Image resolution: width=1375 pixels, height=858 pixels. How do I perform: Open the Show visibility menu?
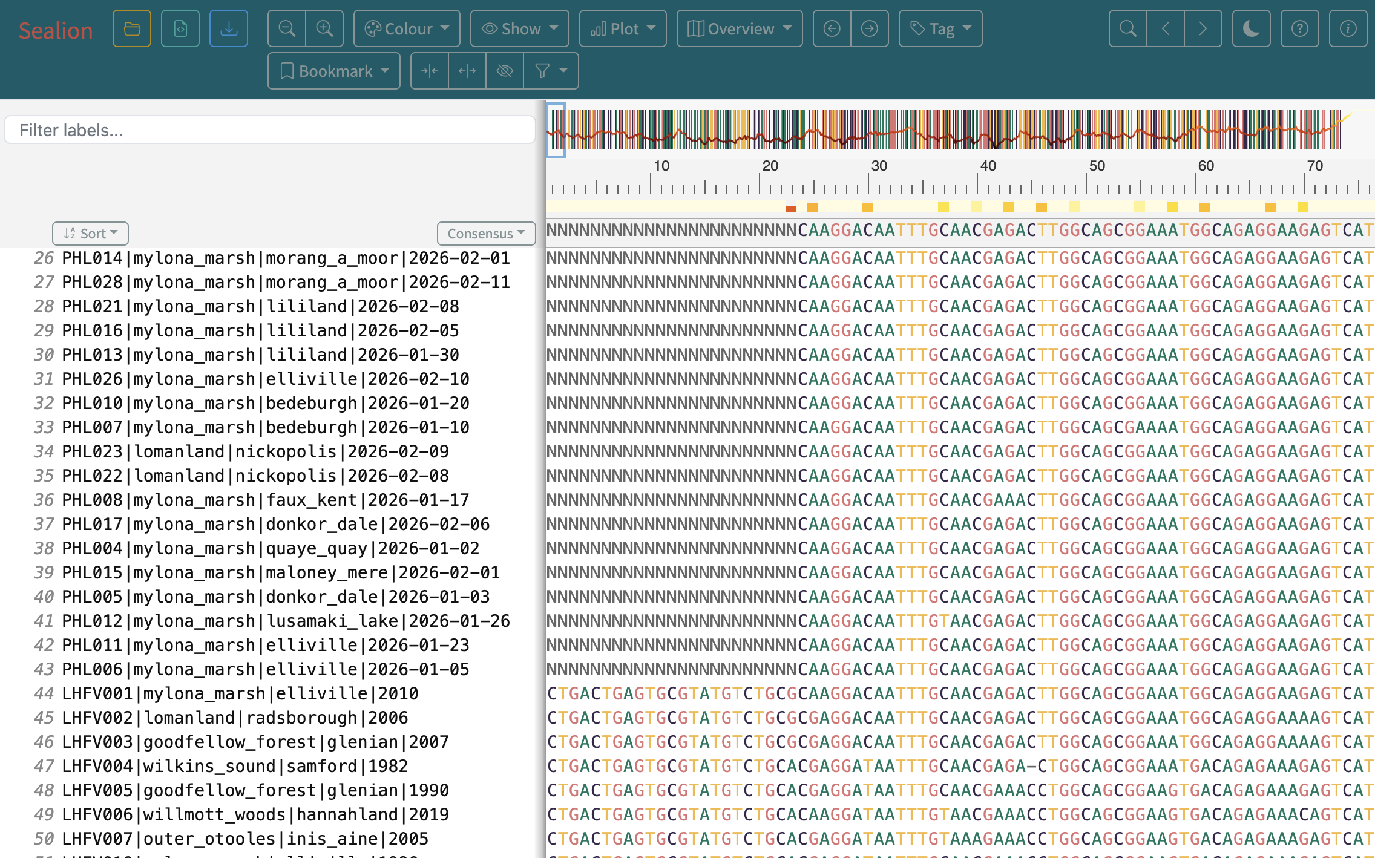tap(520, 28)
